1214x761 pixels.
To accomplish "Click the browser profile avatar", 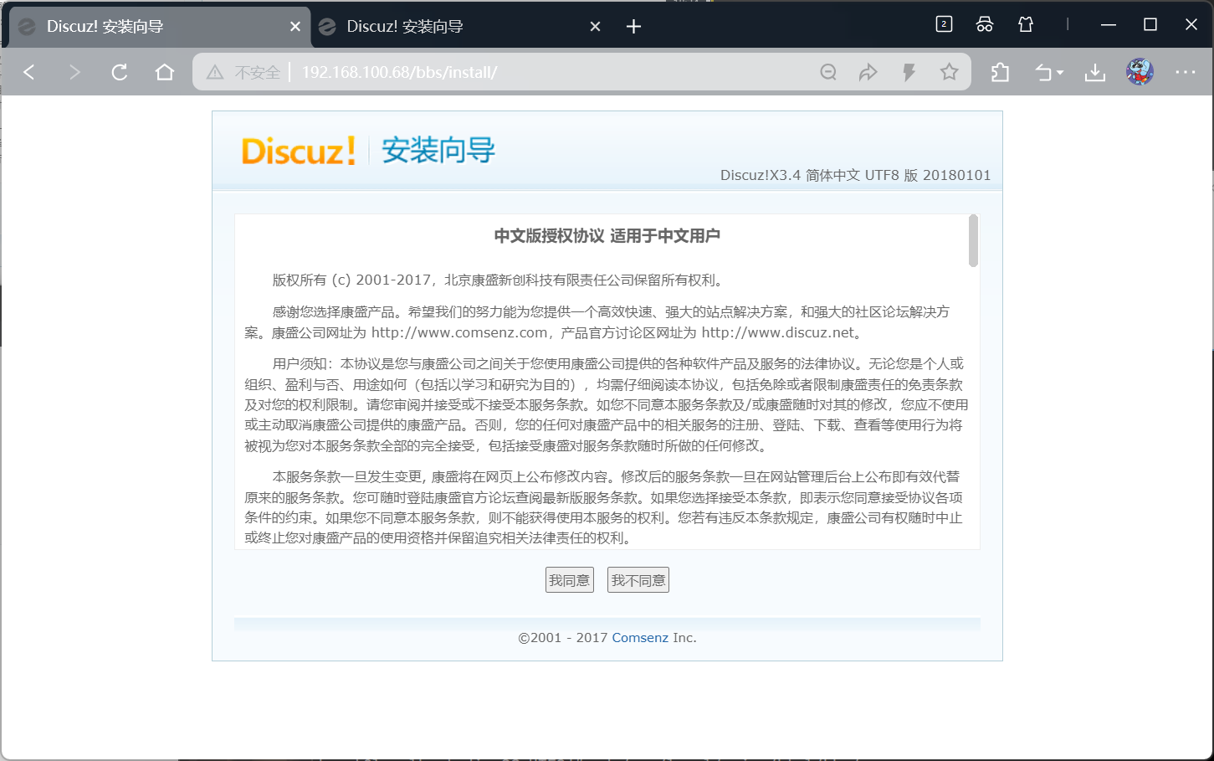I will click(x=1139, y=72).
